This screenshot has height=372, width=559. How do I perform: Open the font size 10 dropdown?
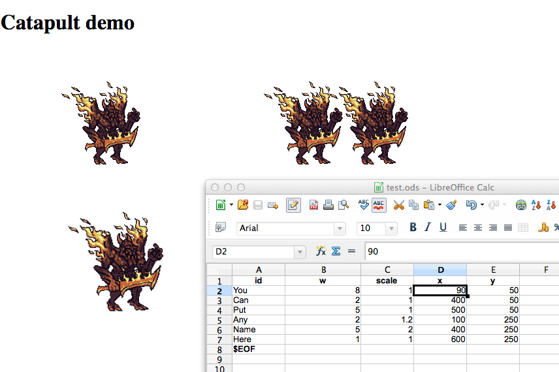pos(391,228)
